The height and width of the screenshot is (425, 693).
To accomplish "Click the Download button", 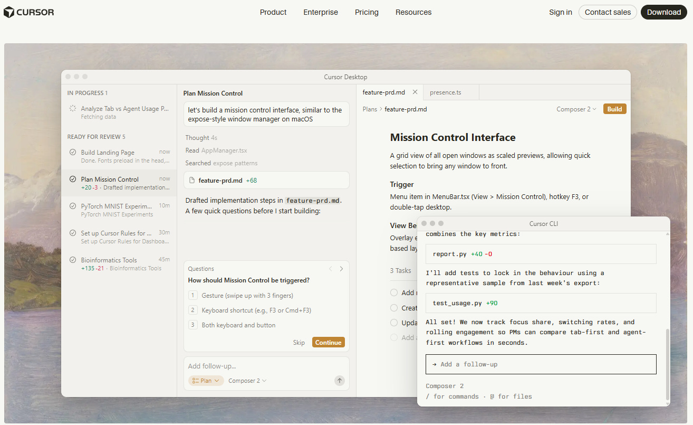I will 664,12.
